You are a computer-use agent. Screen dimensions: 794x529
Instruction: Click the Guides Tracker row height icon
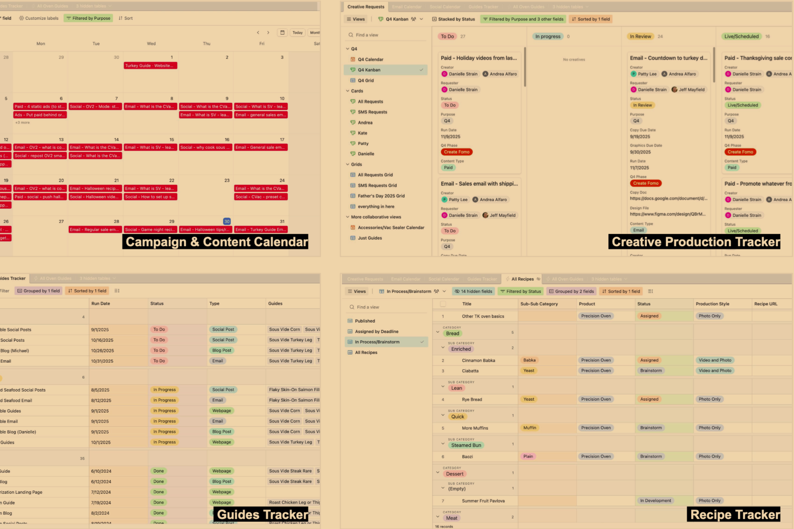[x=117, y=291]
